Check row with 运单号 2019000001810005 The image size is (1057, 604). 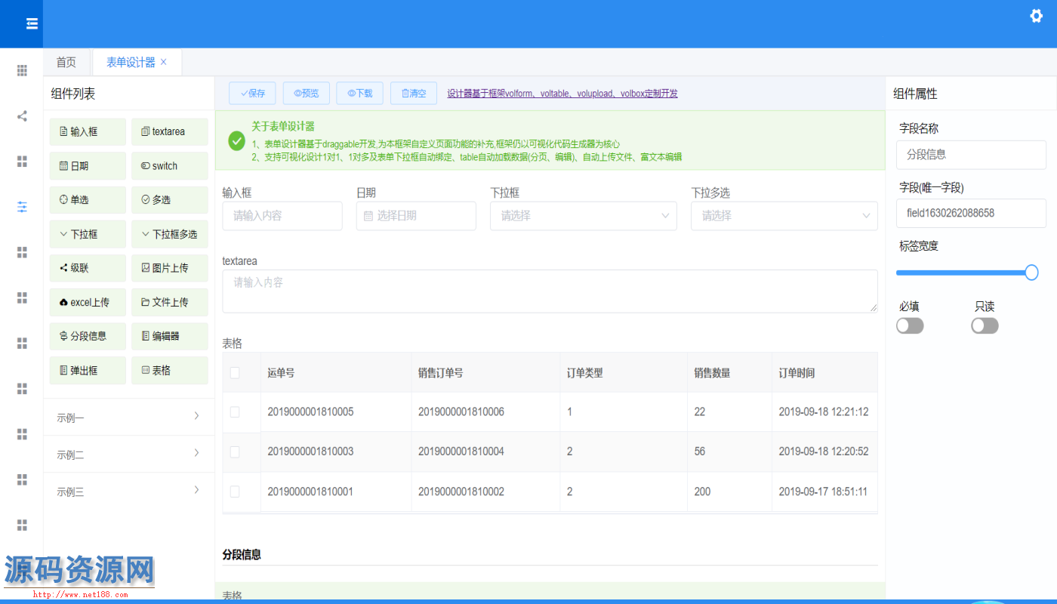(x=235, y=411)
